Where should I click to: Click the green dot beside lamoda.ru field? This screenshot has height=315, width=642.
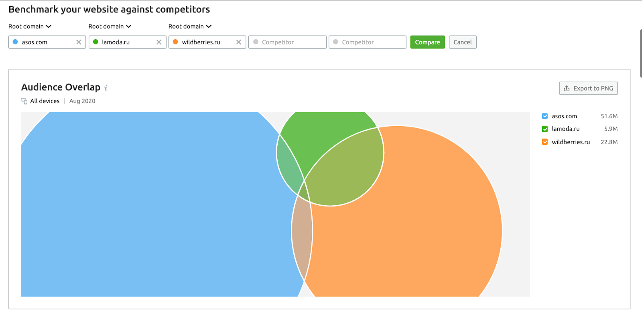(x=95, y=42)
